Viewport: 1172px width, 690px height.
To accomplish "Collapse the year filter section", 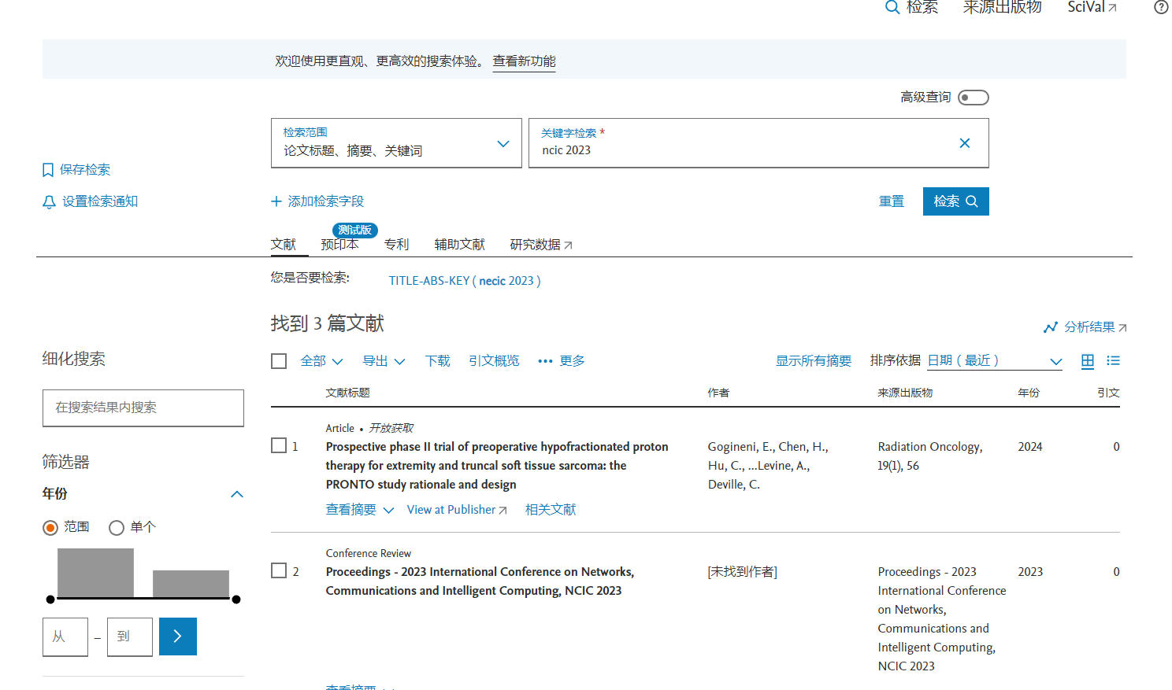I will (236, 494).
